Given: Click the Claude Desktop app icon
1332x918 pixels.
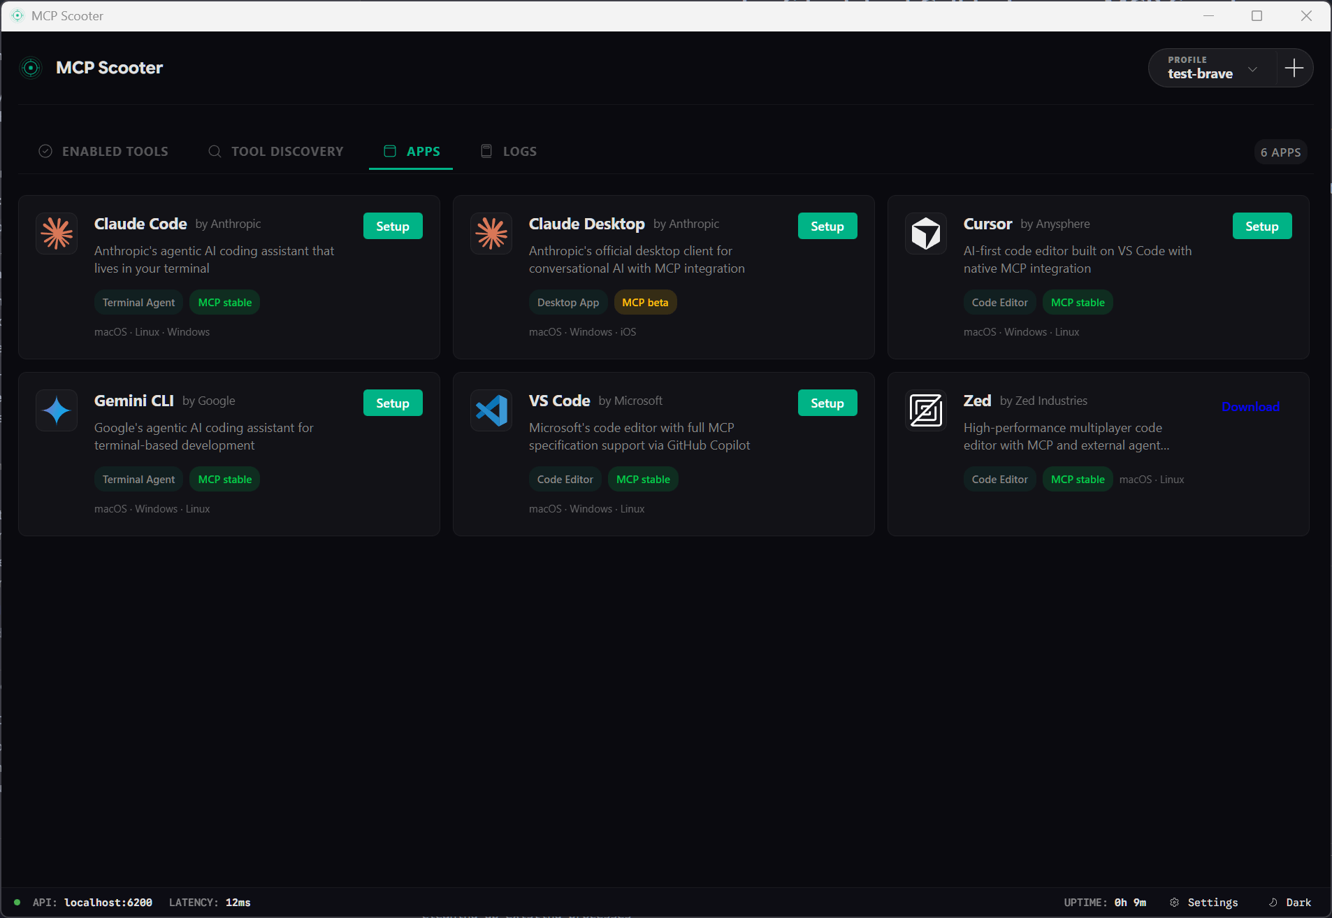Looking at the screenshot, I should pos(491,234).
